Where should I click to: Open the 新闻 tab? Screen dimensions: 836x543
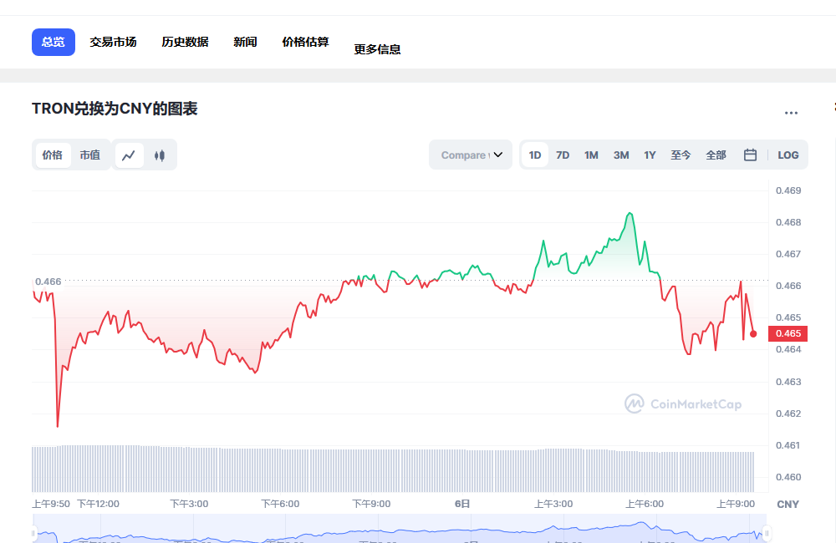click(245, 42)
